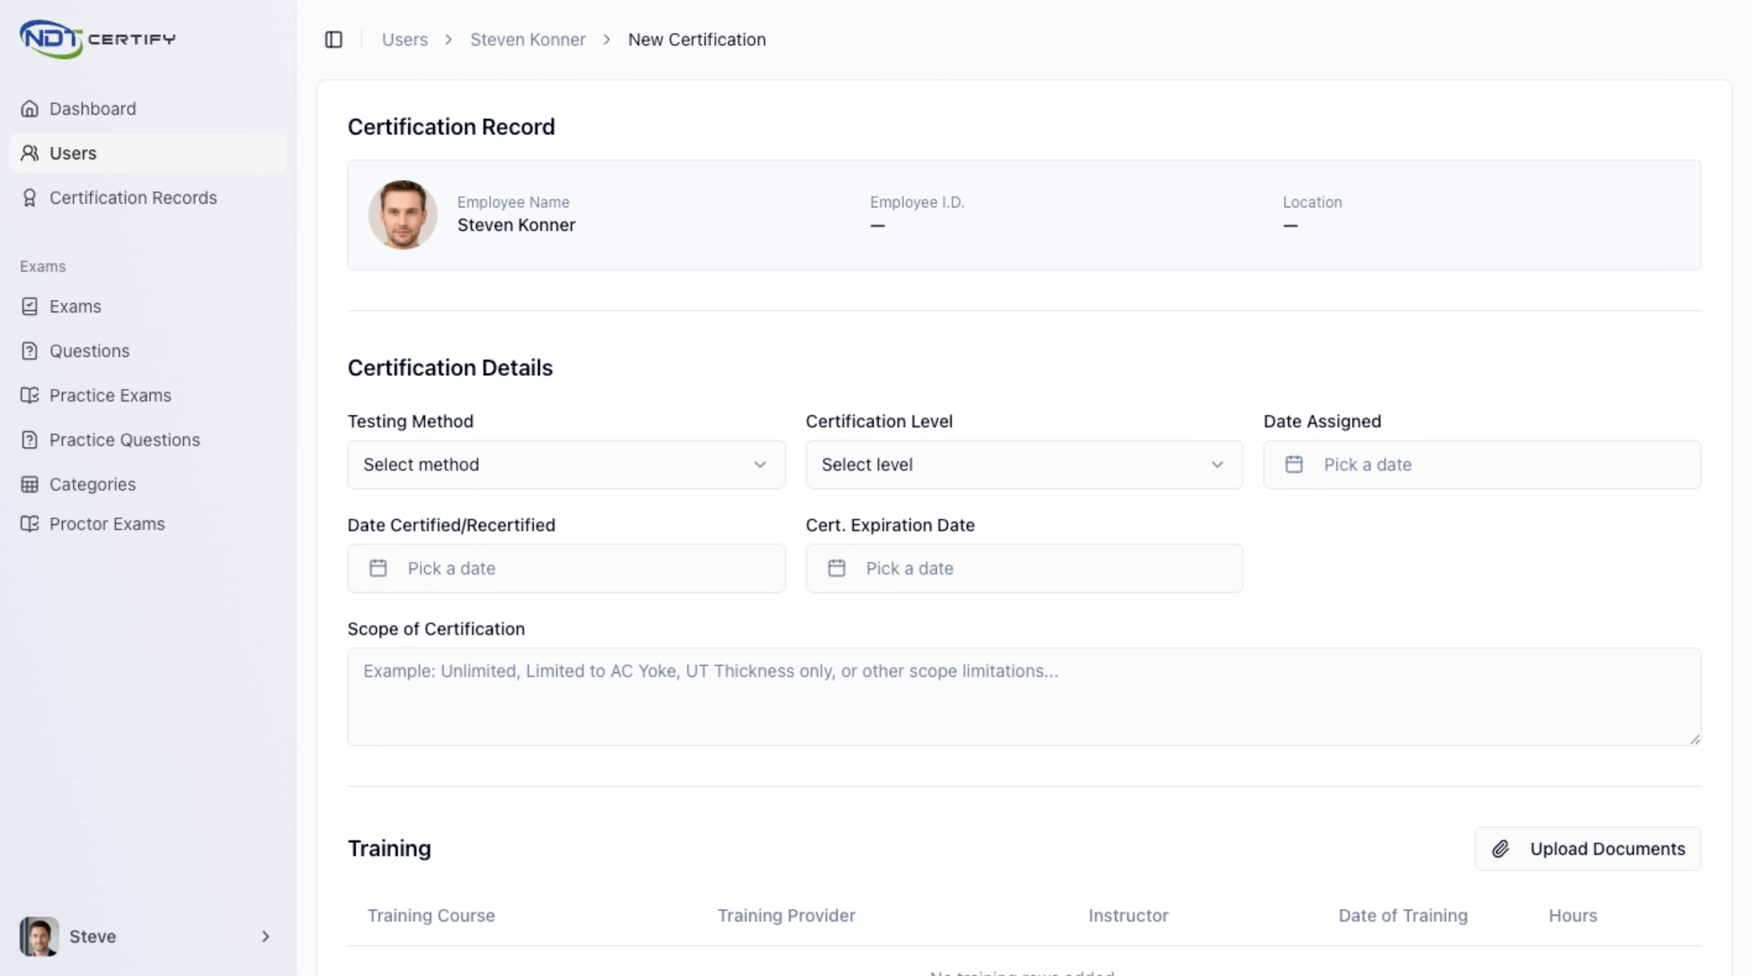
Task: Click the NDT Certify logo
Action: tap(97, 39)
